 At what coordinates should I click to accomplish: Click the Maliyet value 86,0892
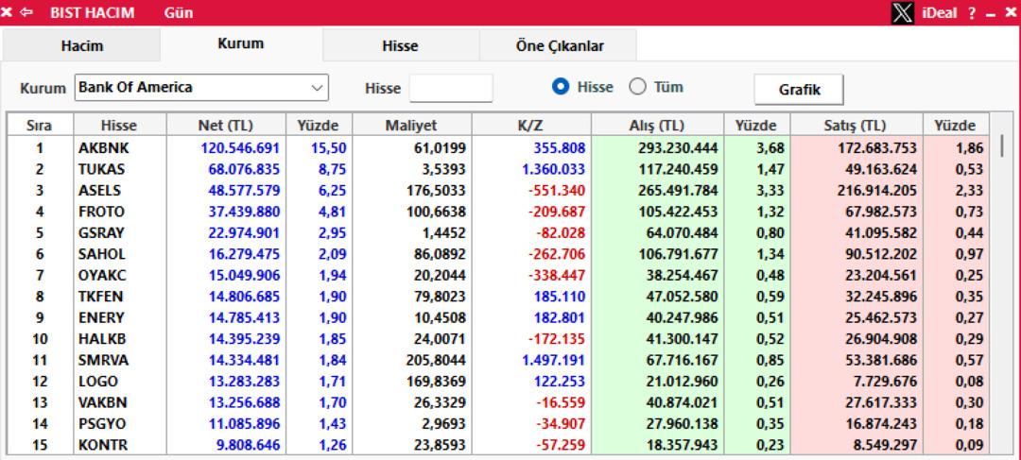[x=441, y=254]
